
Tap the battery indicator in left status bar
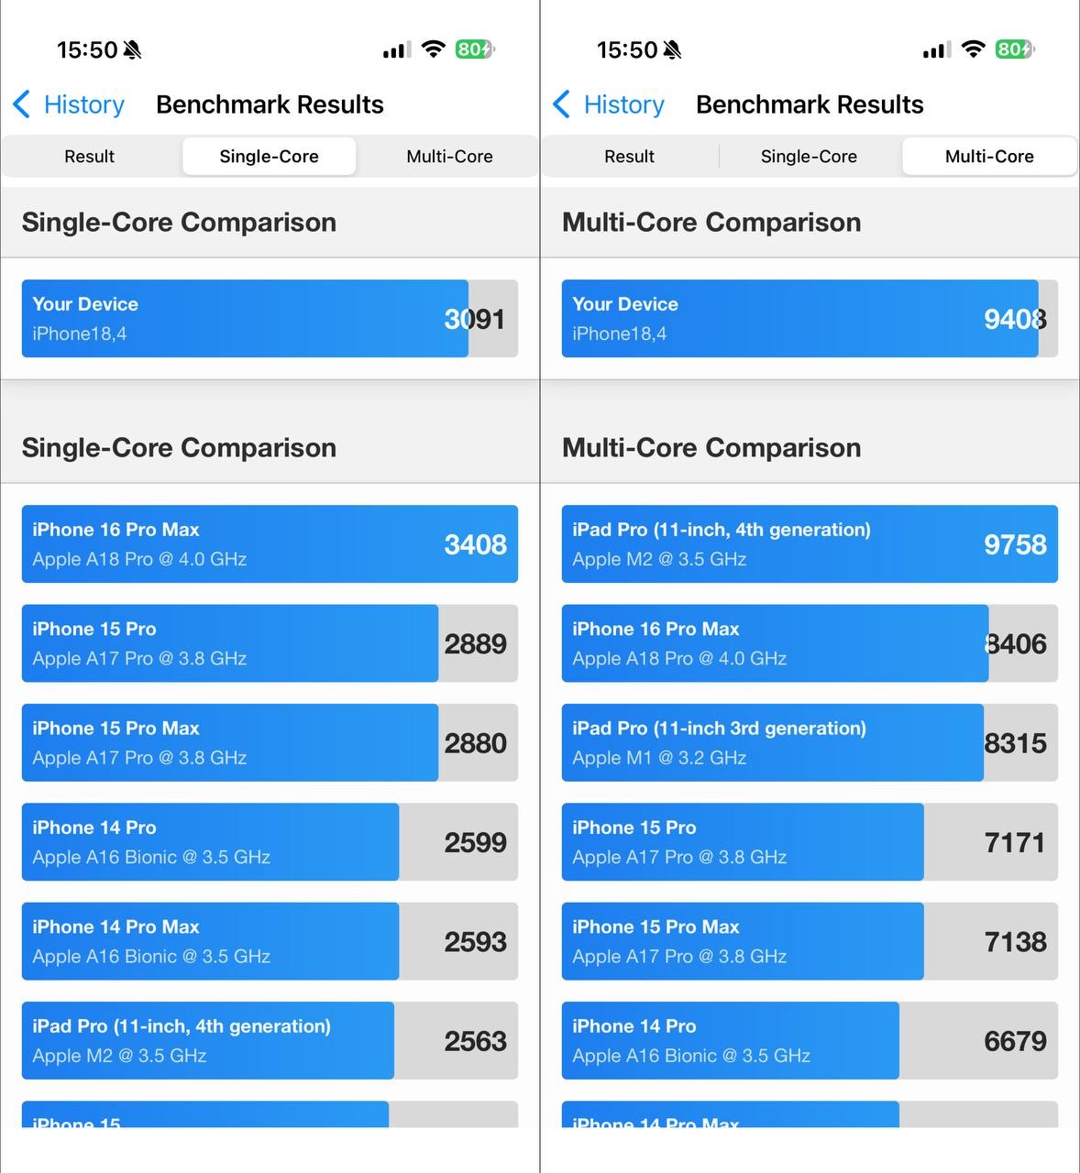pyautogui.click(x=474, y=49)
